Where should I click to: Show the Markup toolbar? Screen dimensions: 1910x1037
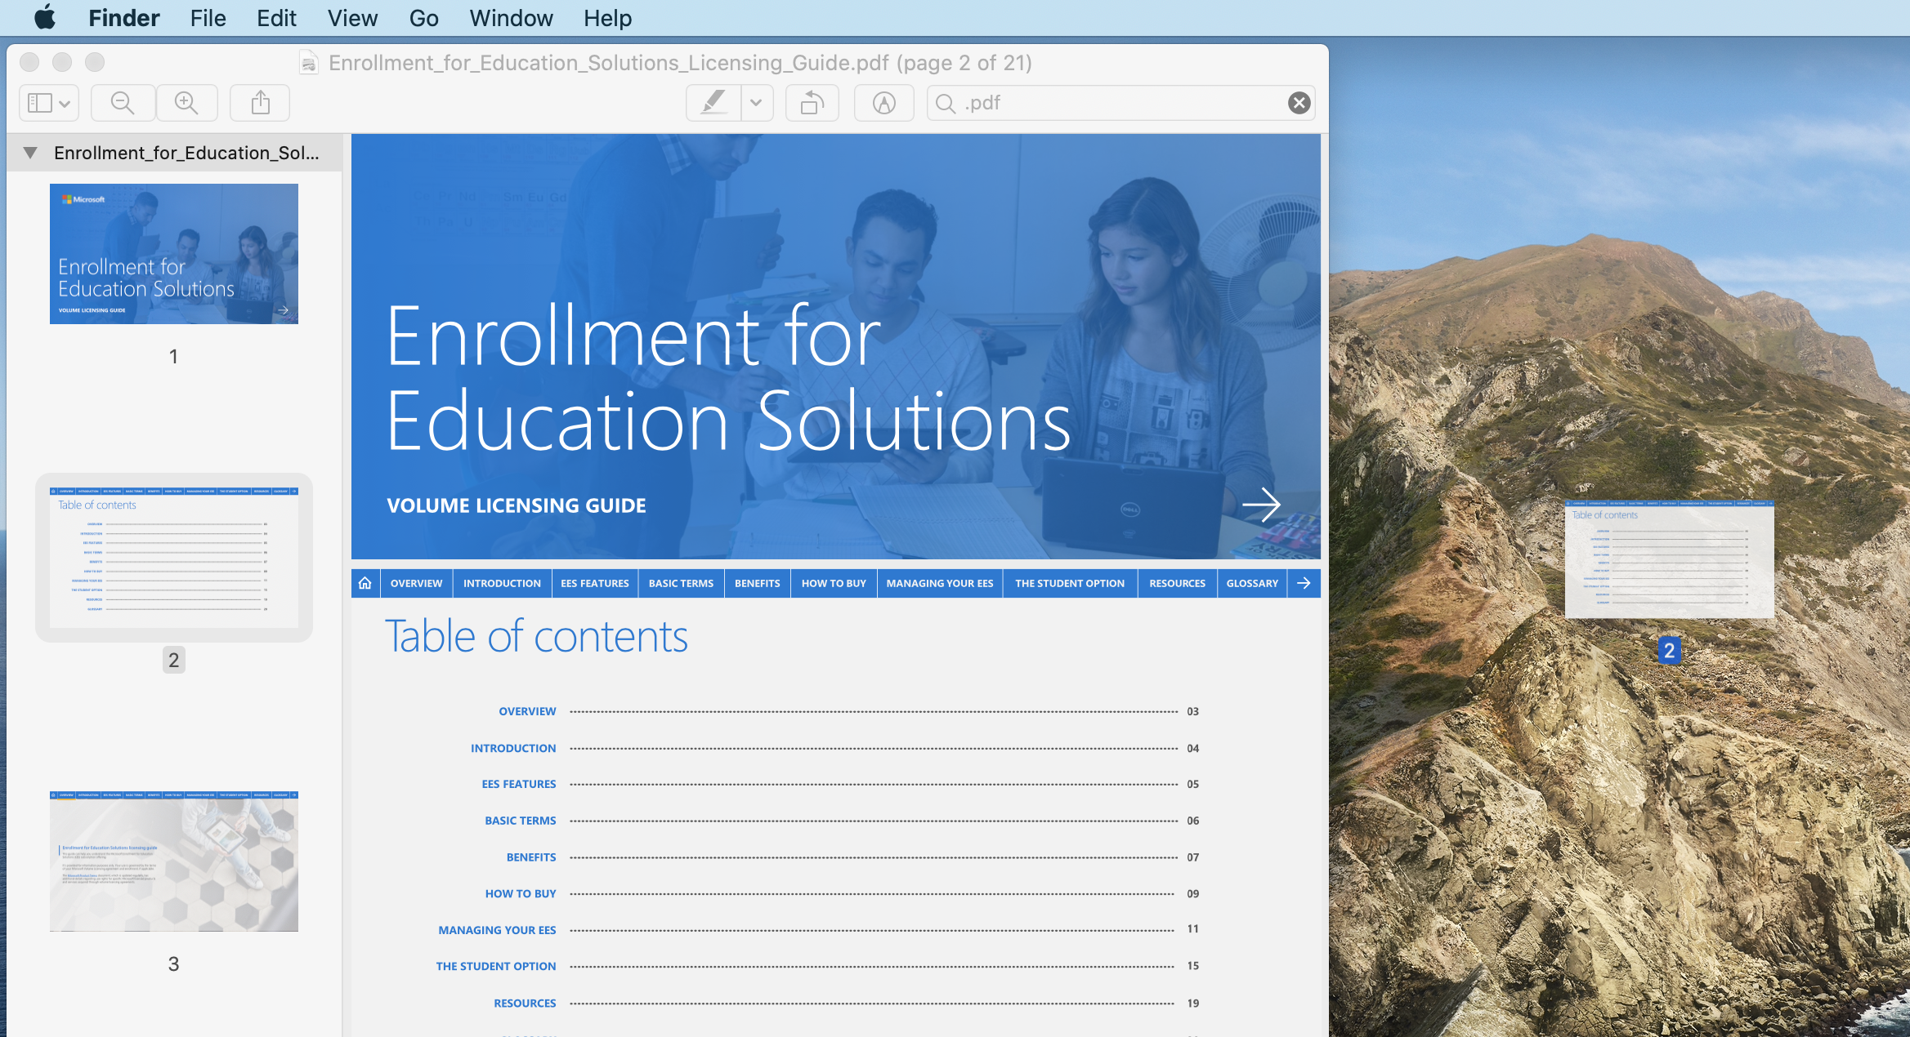(883, 103)
